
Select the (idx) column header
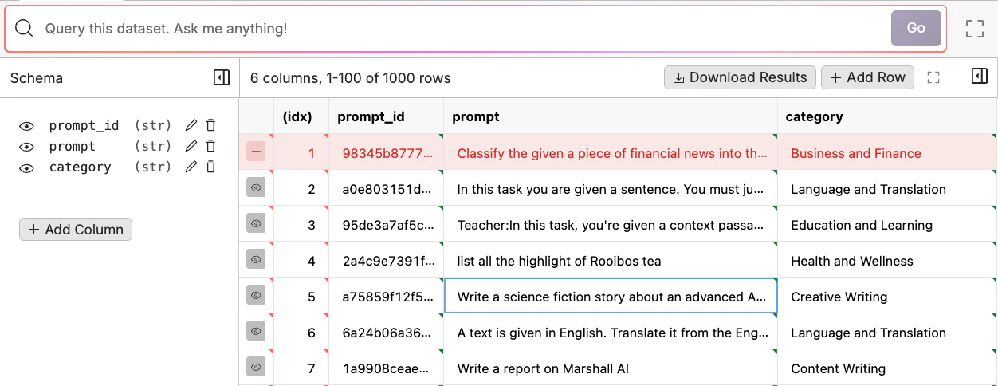[301, 116]
